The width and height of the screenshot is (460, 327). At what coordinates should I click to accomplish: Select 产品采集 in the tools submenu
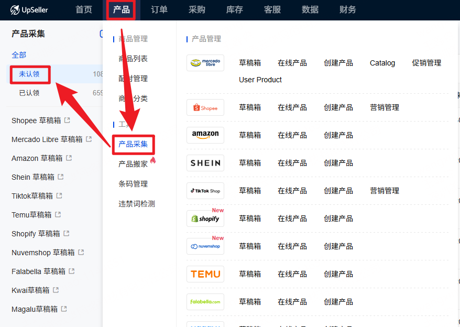tap(133, 144)
